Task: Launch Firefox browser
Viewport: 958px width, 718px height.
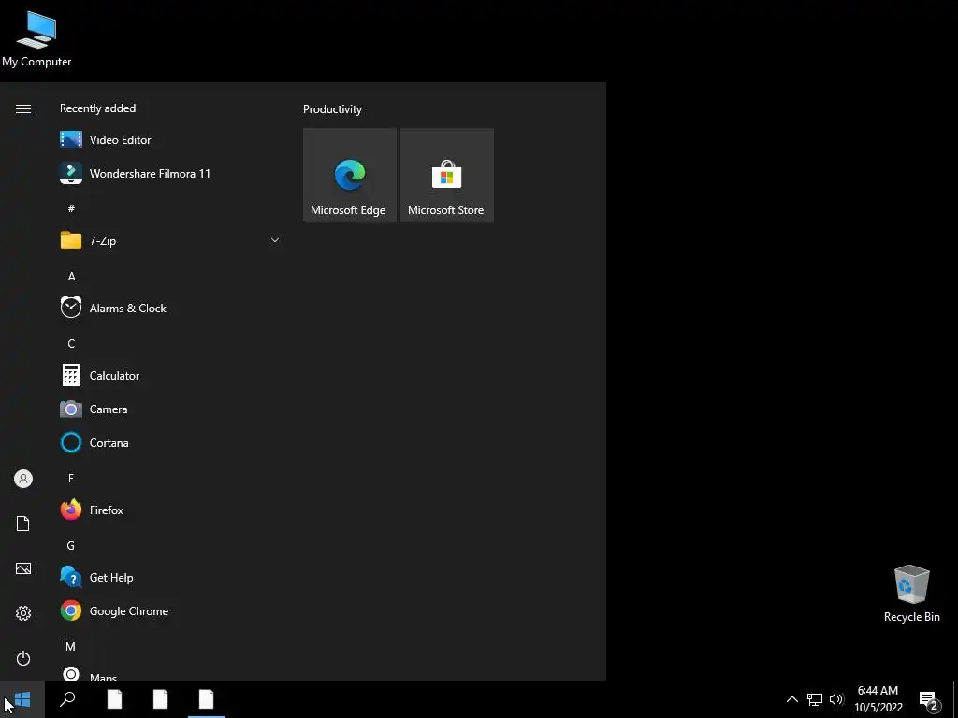Action: click(169, 510)
